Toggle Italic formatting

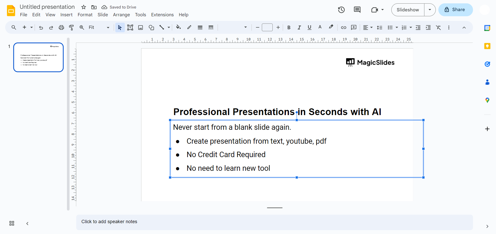[x=299, y=27]
